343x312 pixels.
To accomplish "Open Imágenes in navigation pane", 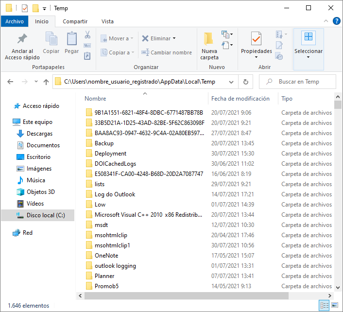I will click(34, 169).
